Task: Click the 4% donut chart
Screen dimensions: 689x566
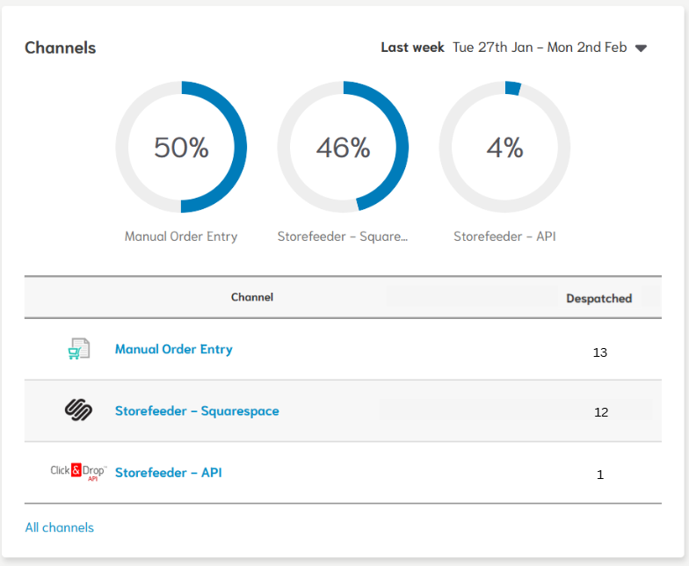Action: [x=504, y=148]
